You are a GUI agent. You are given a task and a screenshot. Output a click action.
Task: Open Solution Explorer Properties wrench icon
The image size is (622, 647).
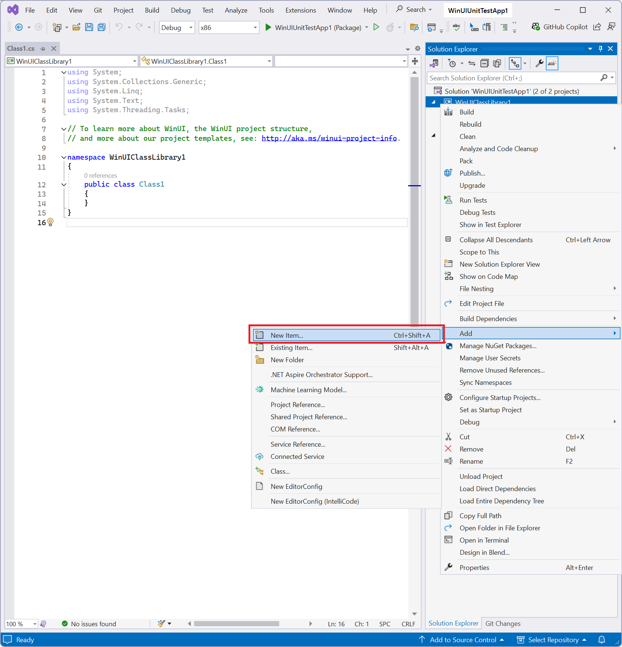point(539,63)
